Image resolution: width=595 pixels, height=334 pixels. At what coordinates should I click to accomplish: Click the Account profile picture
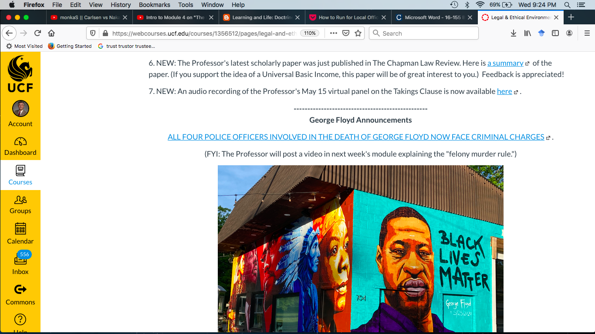point(20,109)
